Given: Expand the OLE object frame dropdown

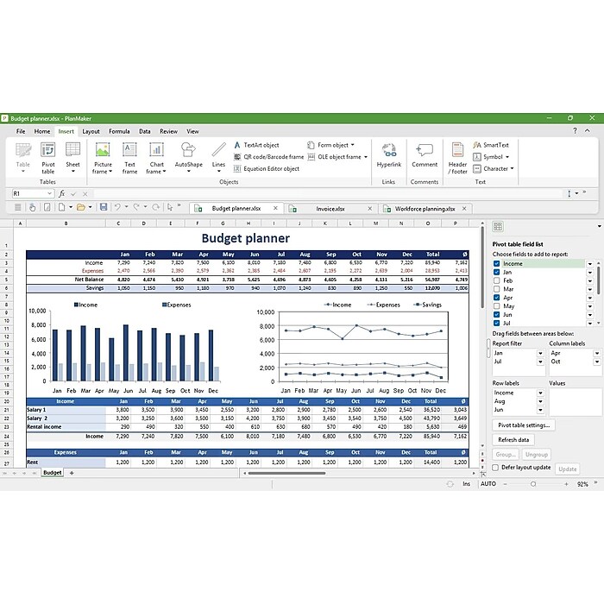Looking at the screenshot, I should pos(366,157).
